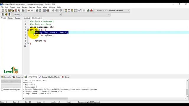Open the Compile Log bottom tab

pos(31,77)
